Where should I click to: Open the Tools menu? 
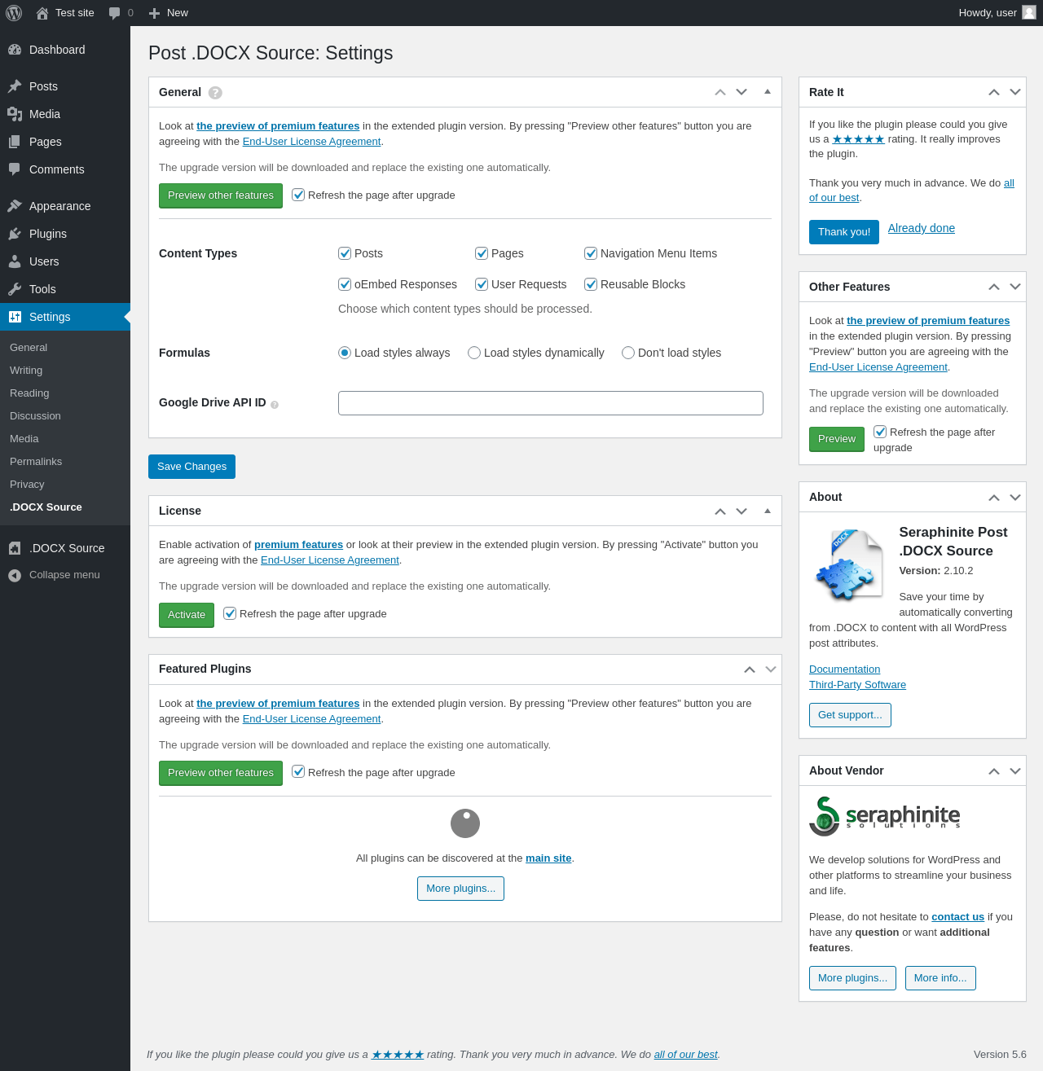tap(65, 289)
